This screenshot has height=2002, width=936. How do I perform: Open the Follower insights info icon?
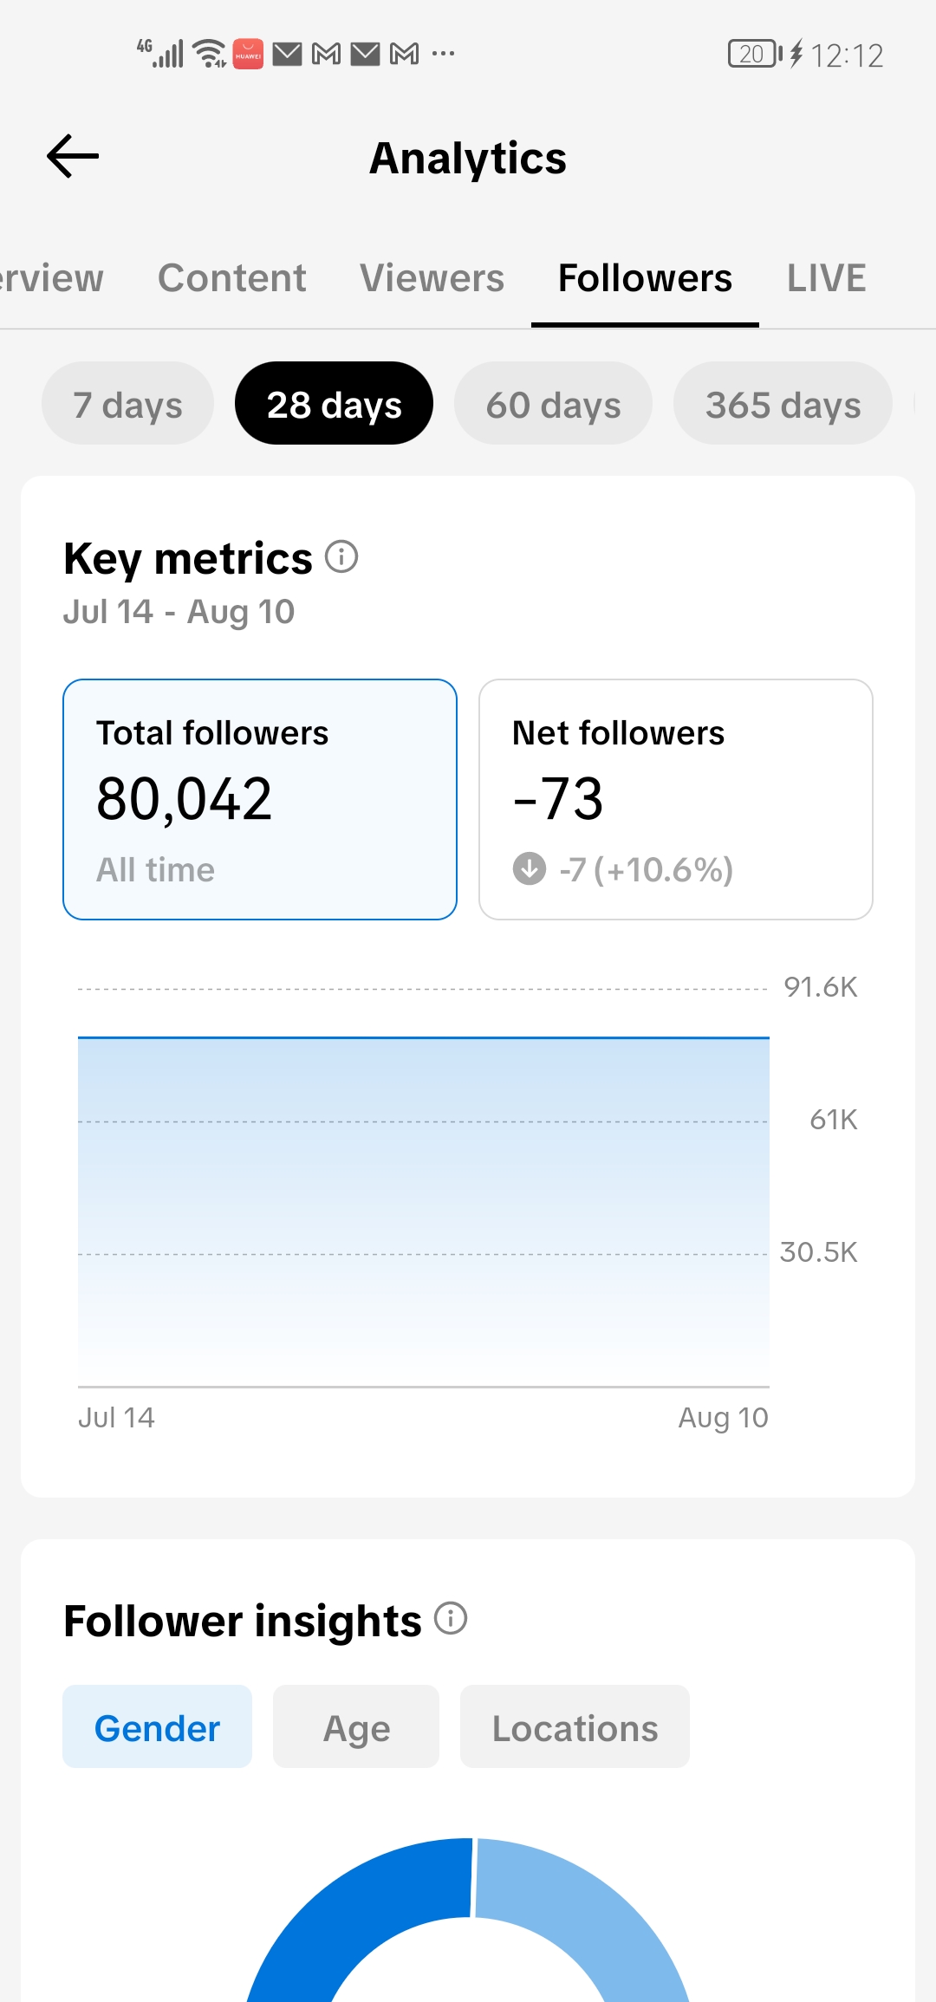click(x=451, y=1618)
